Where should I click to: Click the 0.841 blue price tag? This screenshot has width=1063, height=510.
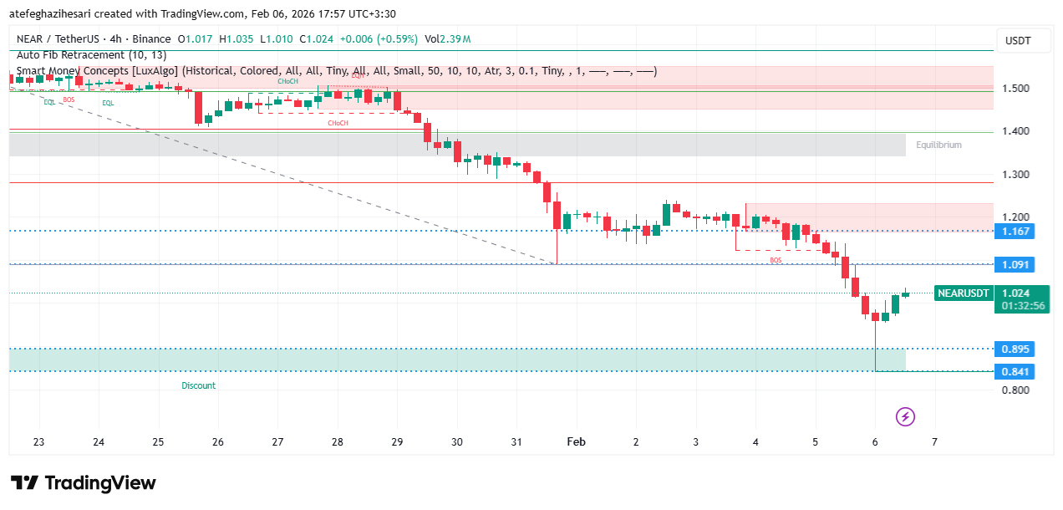[1016, 372]
